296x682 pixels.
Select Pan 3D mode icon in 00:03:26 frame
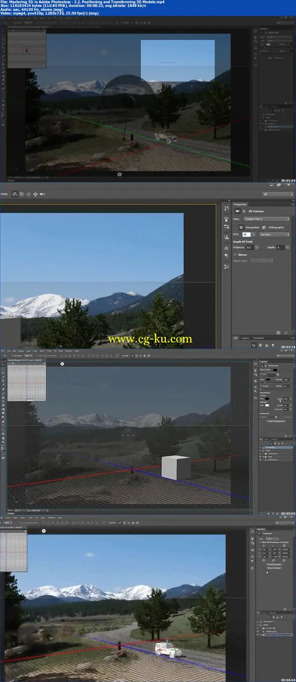pyautogui.click(x=29, y=194)
